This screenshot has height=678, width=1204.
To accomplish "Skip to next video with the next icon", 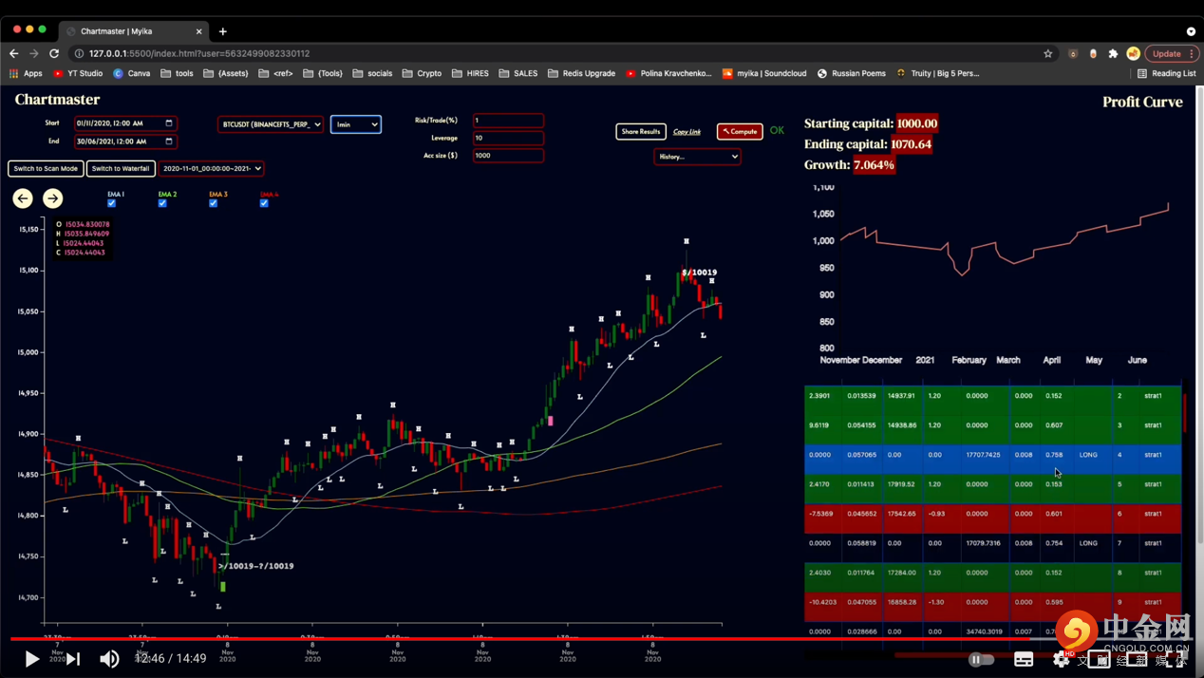I will pos(74,658).
